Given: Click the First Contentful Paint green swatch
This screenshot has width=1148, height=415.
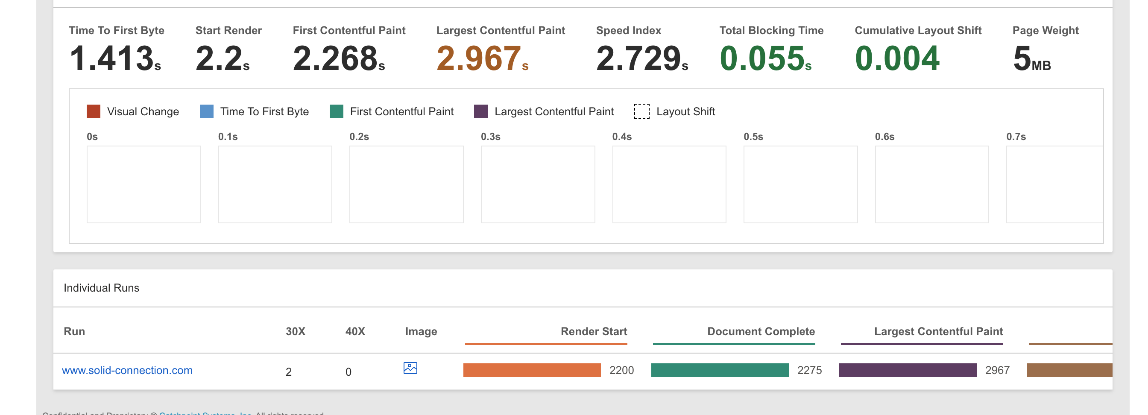Looking at the screenshot, I should point(336,111).
